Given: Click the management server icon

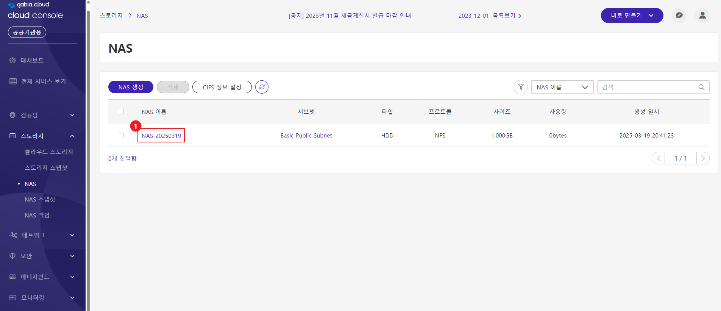Looking at the screenshot, I should point(12,277).
